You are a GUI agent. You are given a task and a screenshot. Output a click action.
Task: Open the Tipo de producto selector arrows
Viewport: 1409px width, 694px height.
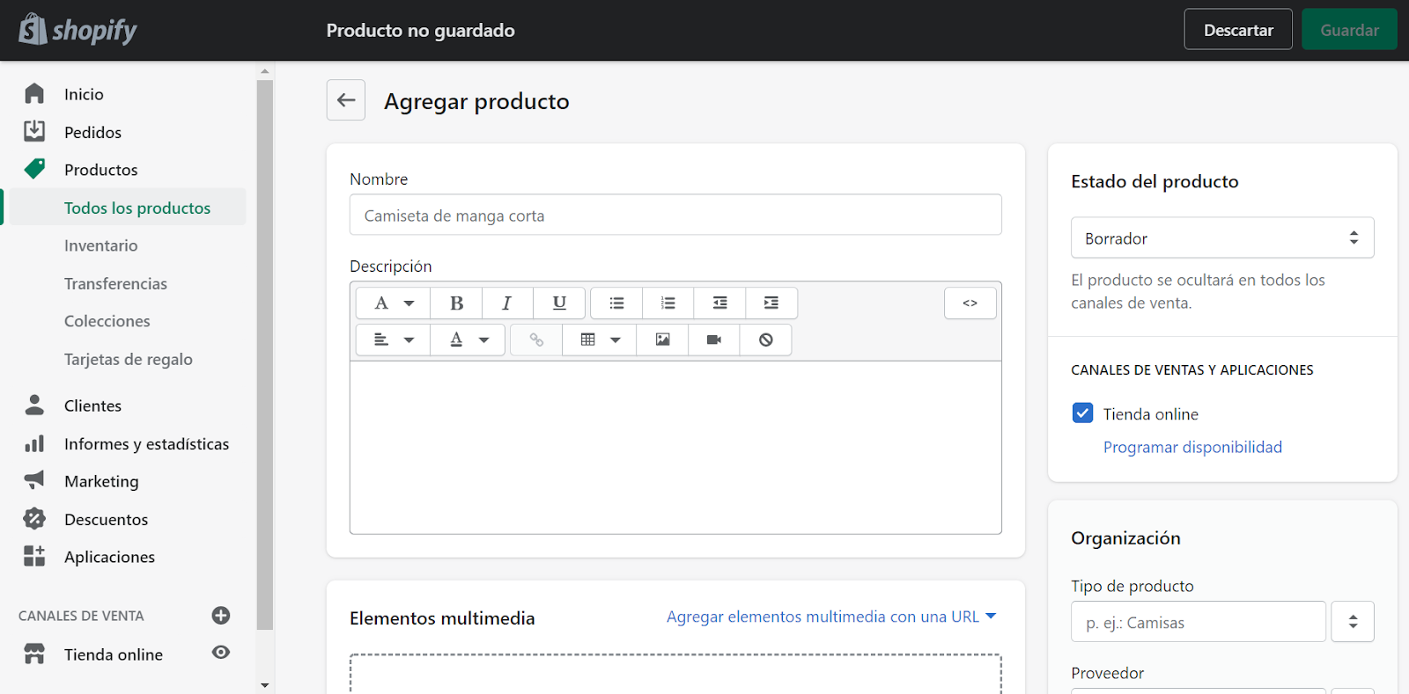coord(1353,622)
